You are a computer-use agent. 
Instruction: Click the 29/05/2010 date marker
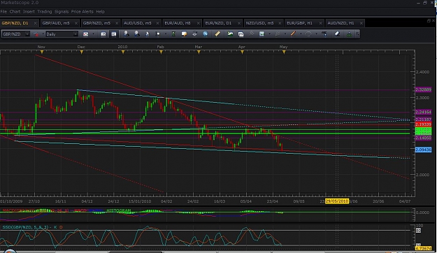337,201
